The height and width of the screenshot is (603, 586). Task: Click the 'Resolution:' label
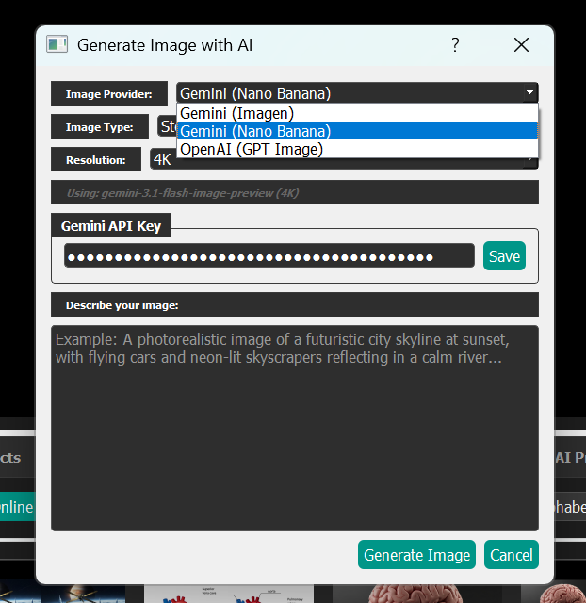tap(96, 160)
